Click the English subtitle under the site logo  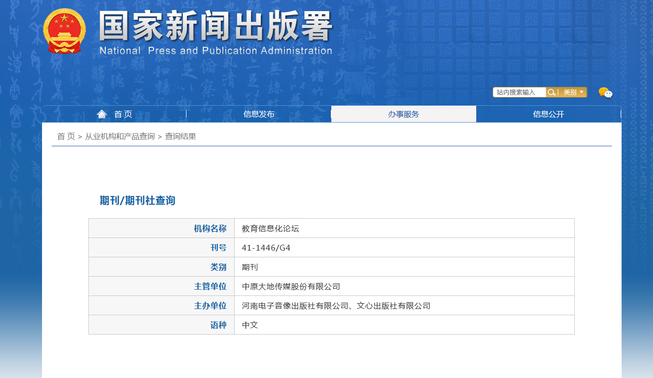[215, 50]
